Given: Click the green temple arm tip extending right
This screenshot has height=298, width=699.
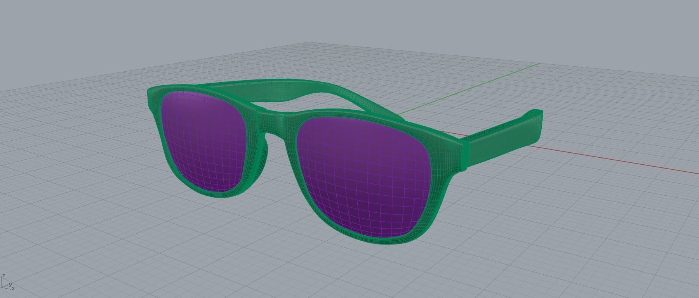Looking at the screenshot, I should pos(534,127).
